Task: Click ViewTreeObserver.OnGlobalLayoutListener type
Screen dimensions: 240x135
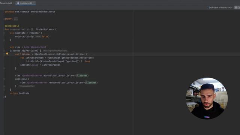Action: pos(60,54)
